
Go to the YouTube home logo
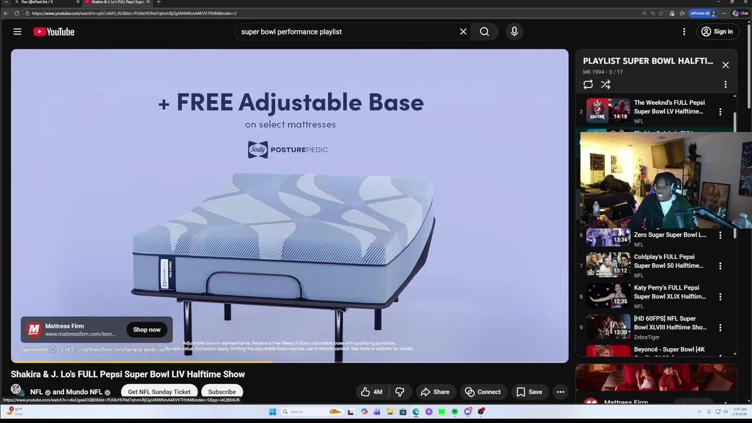[53, 32]
